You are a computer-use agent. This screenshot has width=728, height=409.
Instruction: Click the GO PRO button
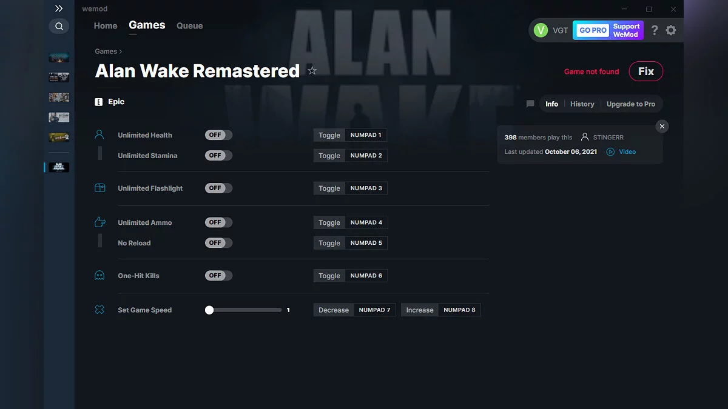click(591, 30)
